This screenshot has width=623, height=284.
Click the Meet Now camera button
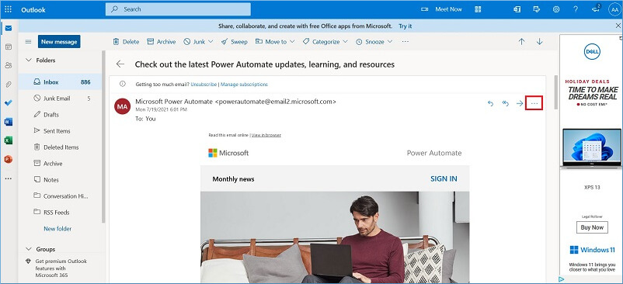pyautogui.click(x=441, y=9)
